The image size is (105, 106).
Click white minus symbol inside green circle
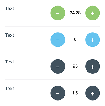(x=57, y=13)
